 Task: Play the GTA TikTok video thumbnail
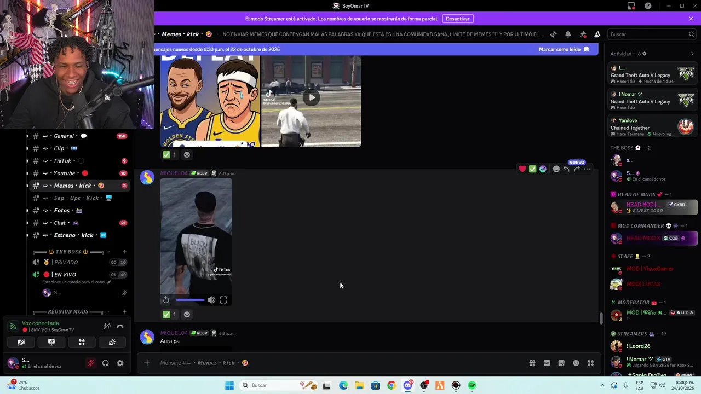pos(311,98)
